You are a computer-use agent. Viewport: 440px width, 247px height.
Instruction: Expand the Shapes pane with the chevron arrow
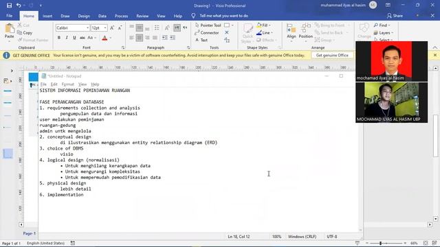[x=12, y=71]
